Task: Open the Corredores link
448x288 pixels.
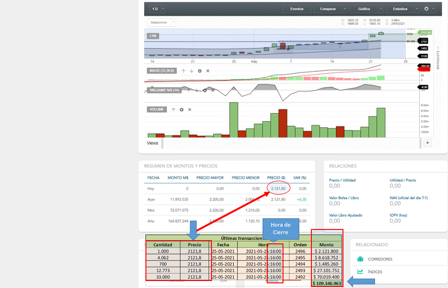Action: (x=380, y=259)
